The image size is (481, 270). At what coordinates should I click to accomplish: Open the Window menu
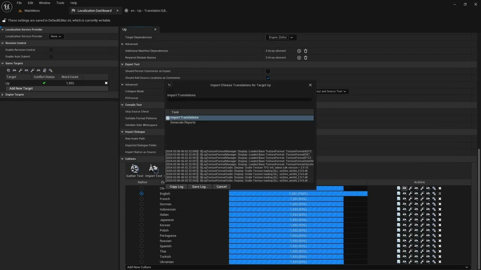coord(44,3)
